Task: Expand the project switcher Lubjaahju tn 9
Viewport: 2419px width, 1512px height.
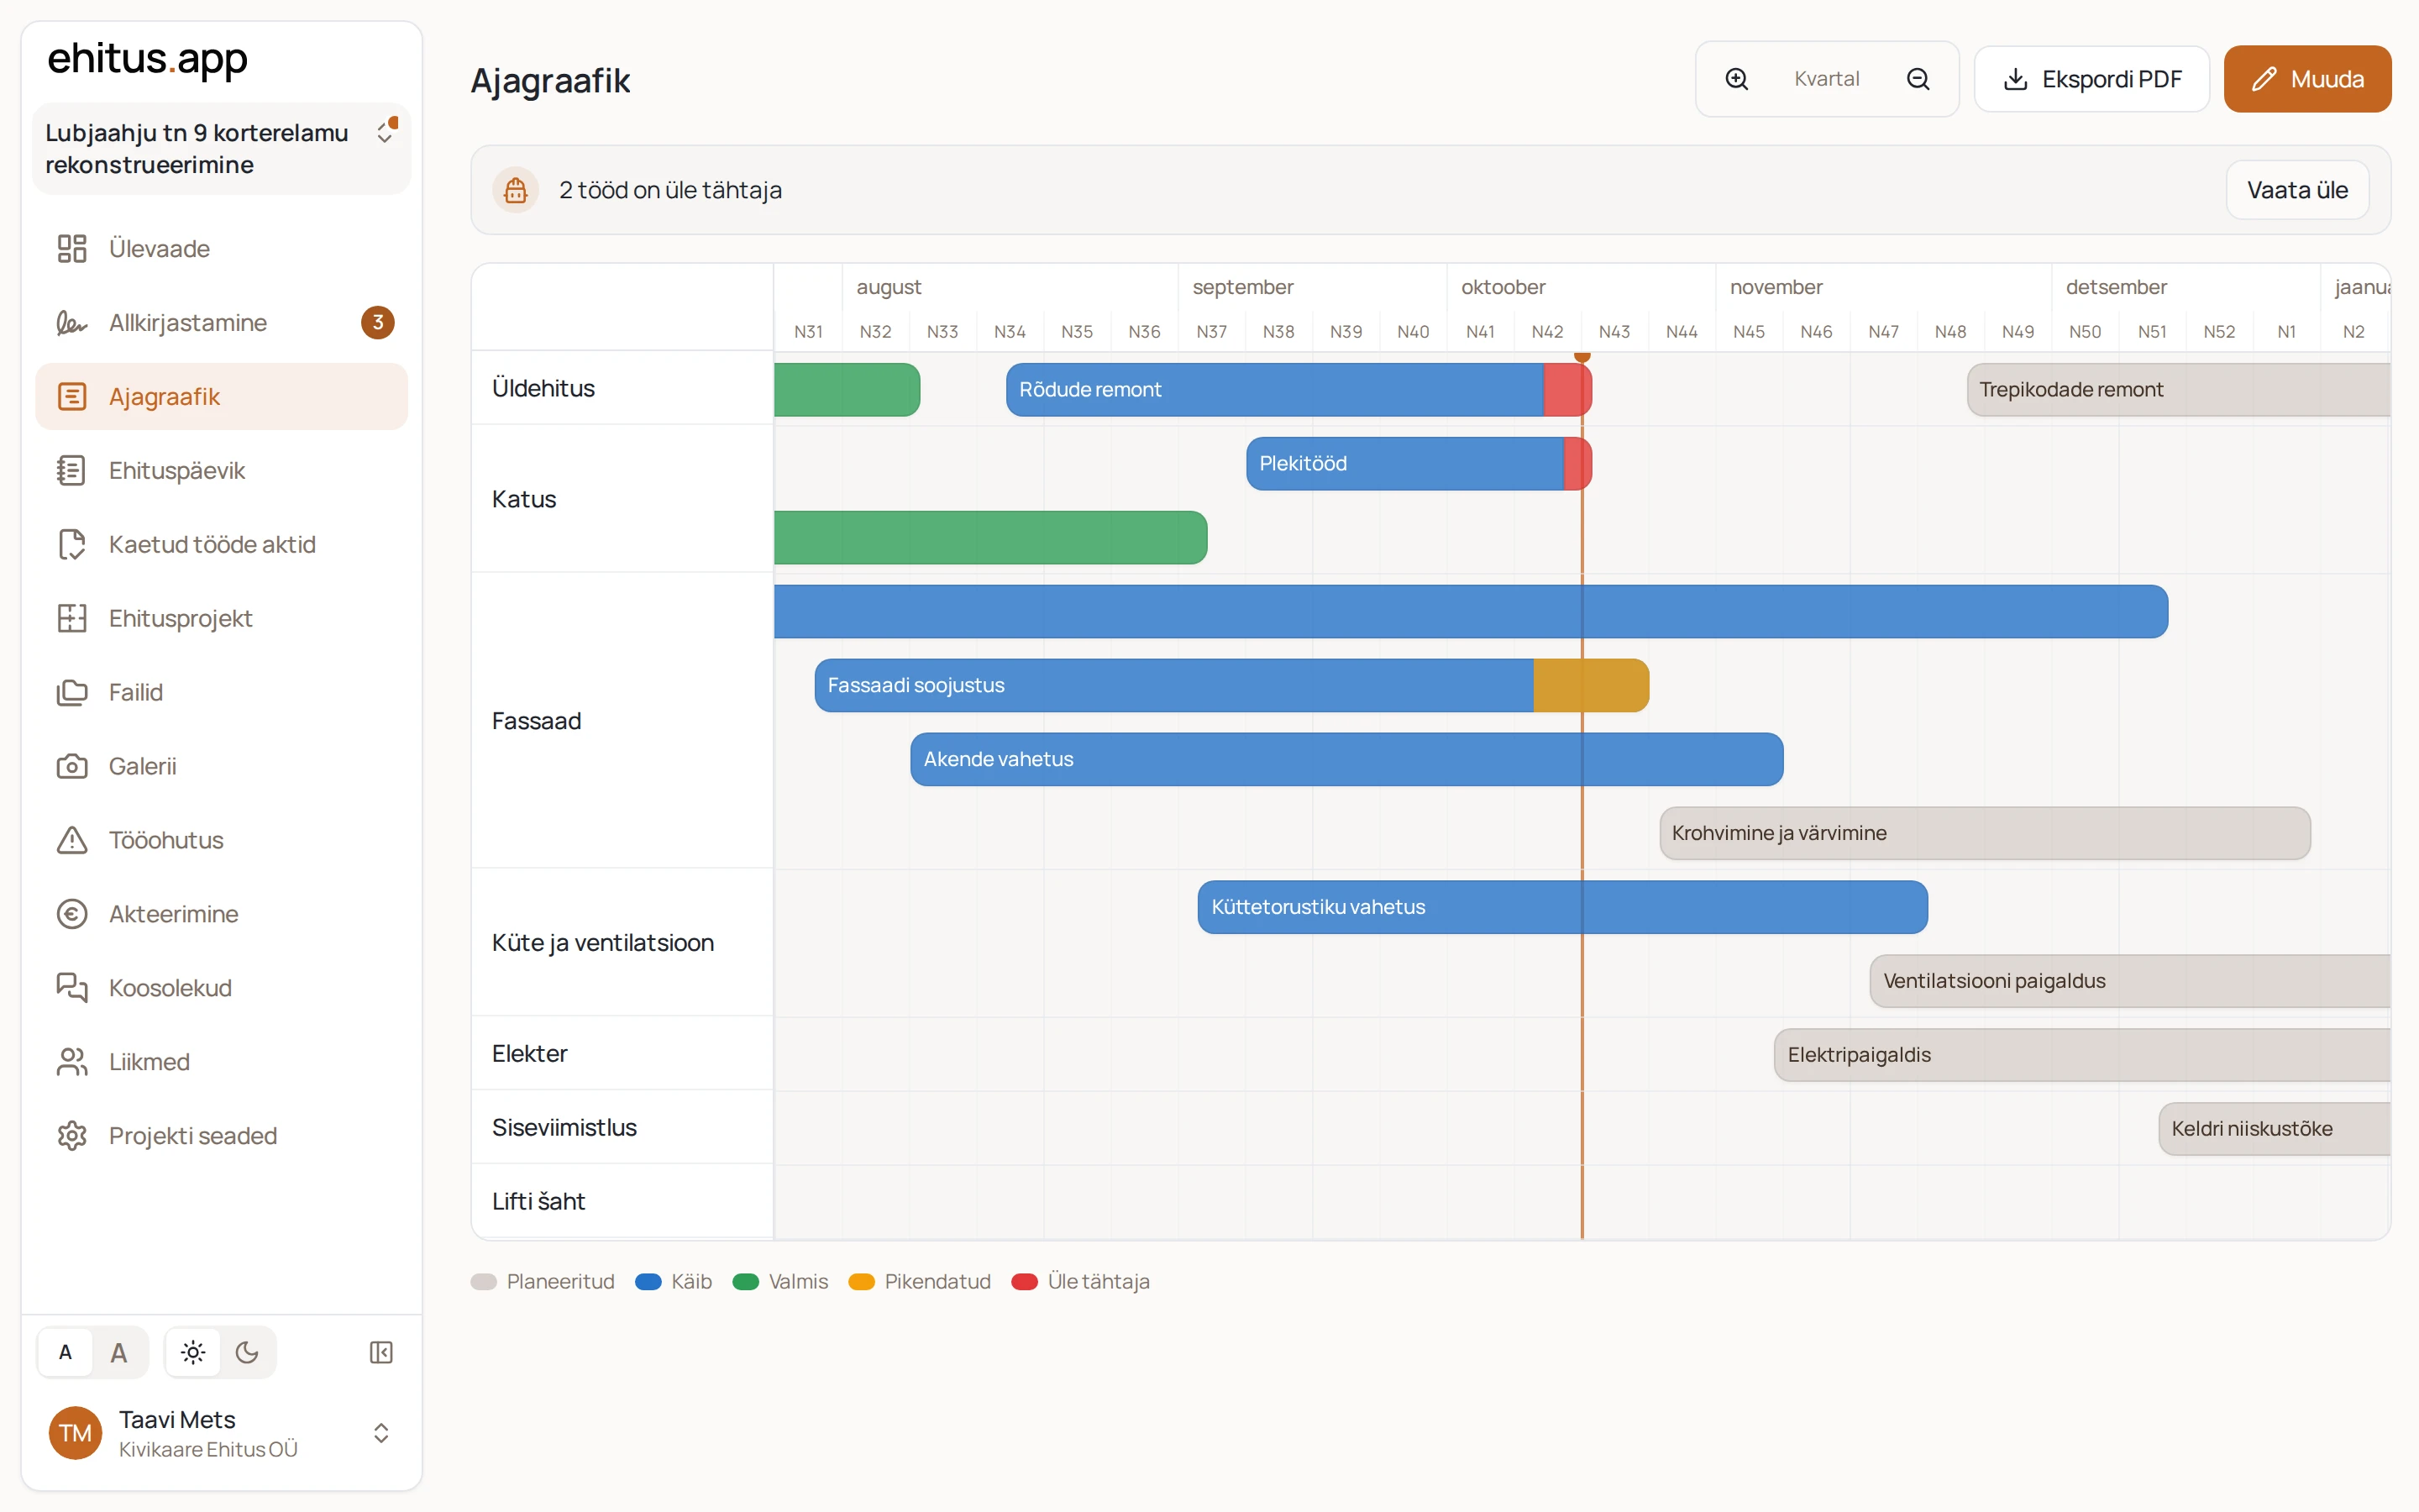Action: (x=221, y=148)
